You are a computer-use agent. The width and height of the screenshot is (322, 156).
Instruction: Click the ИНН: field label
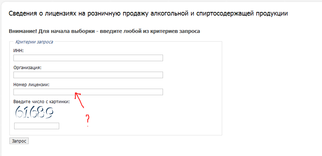(x=19, y=51)
